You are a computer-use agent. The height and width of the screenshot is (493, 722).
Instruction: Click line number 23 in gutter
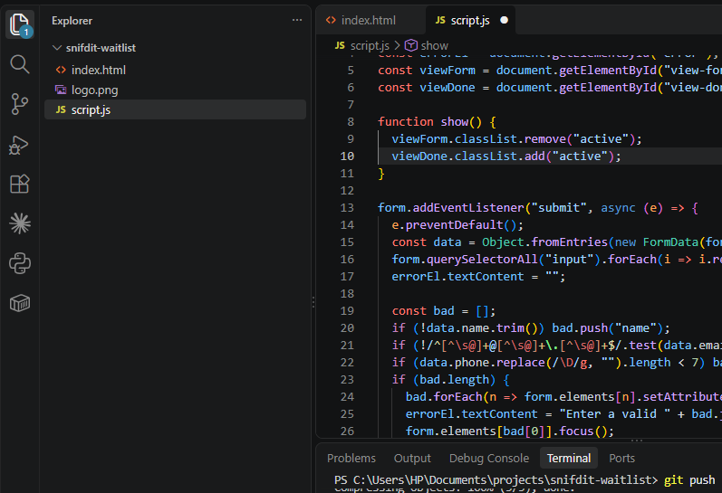[x=347, y=380]
